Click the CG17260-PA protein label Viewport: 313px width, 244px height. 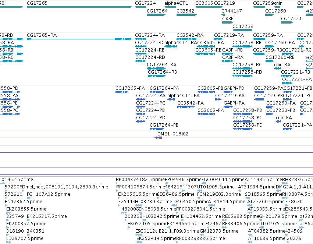click(281, 103)
